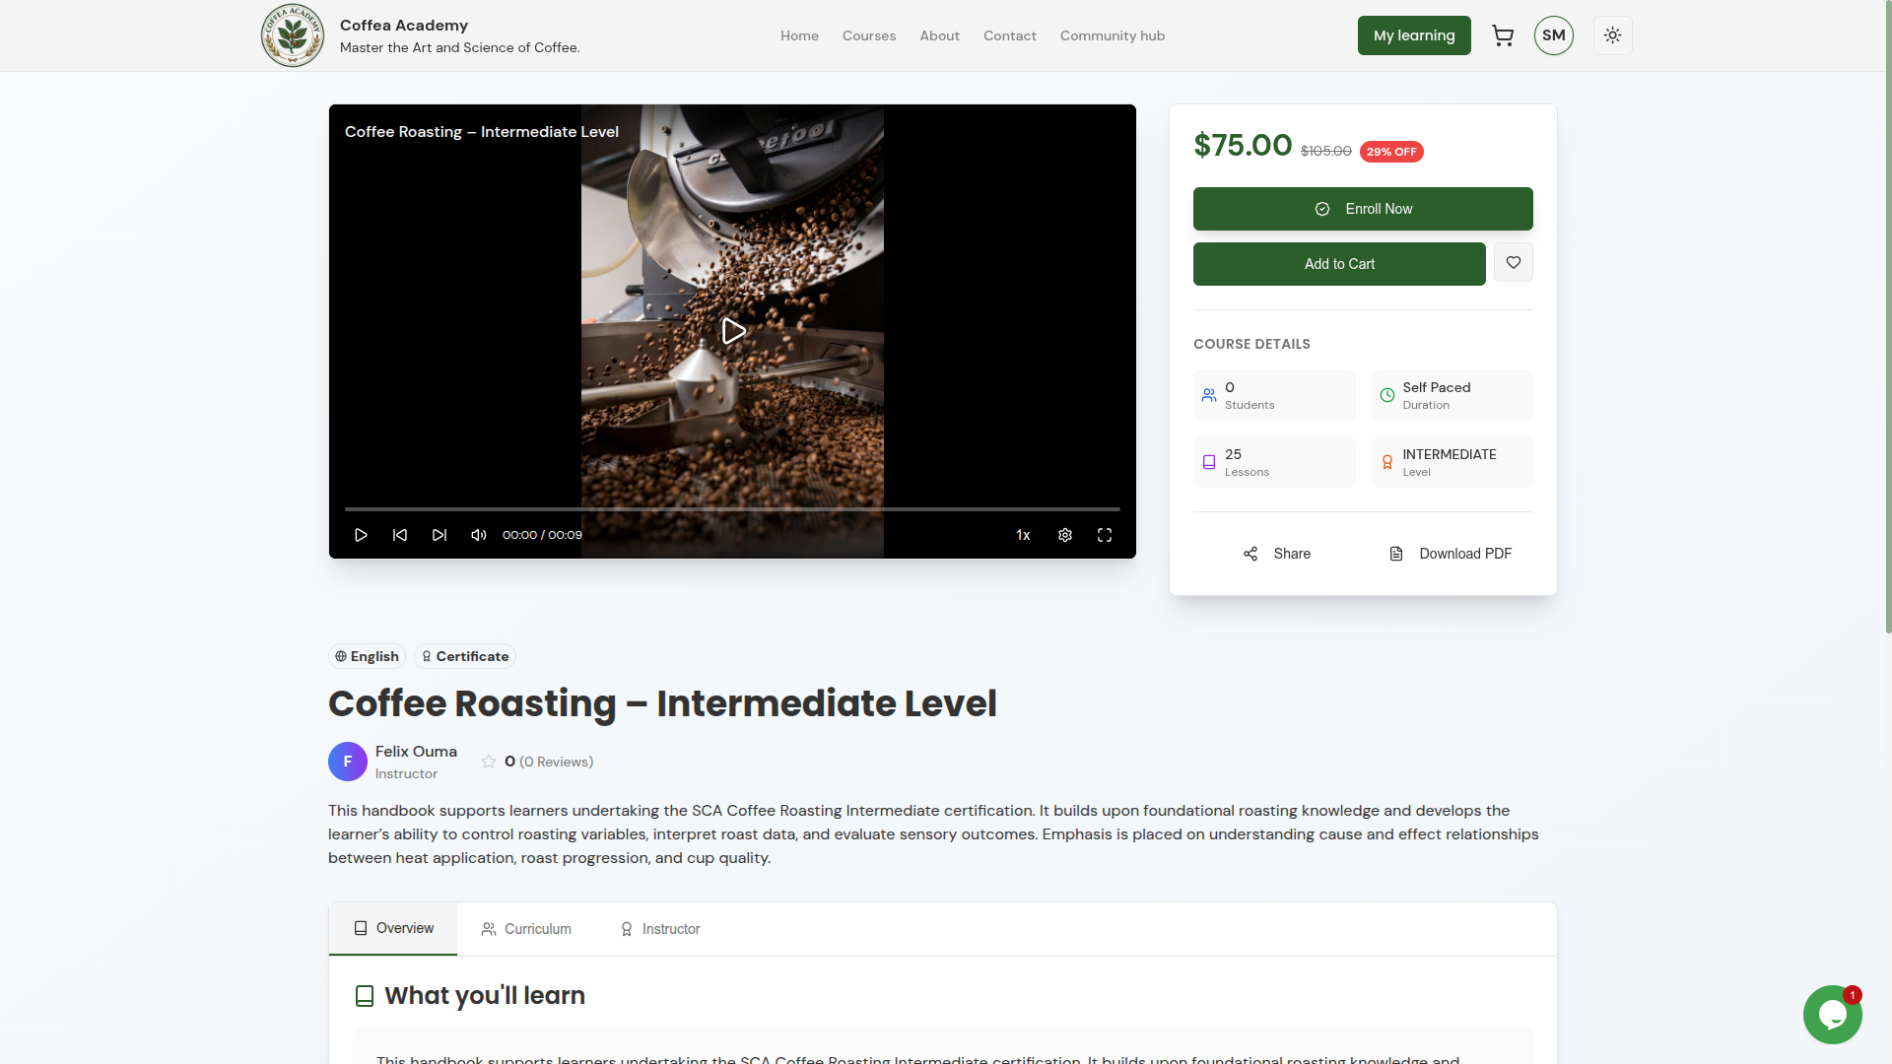Click the page vertical scrollbar

(x=1888, y=316)
